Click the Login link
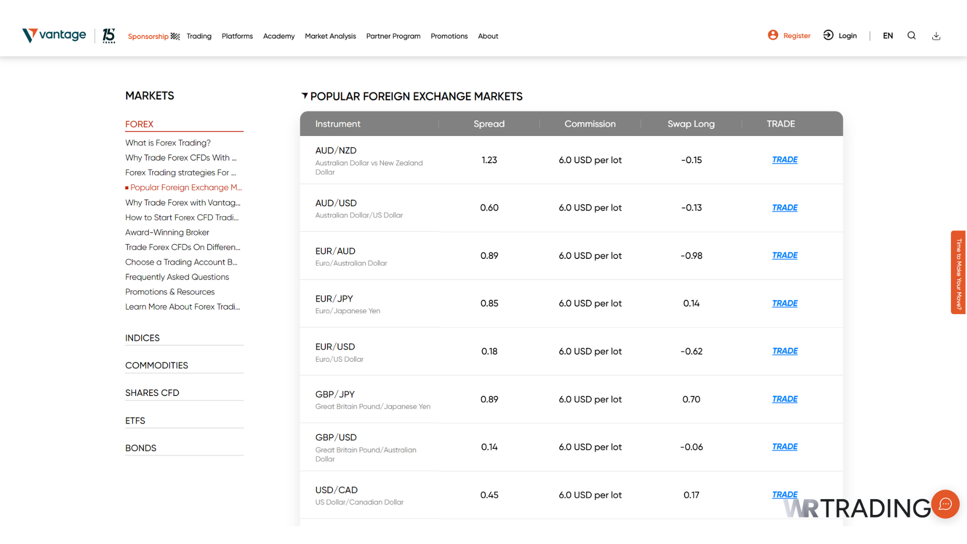Viewport: 967px width, 544px height. pyautogui.click(x=848, y=36)
